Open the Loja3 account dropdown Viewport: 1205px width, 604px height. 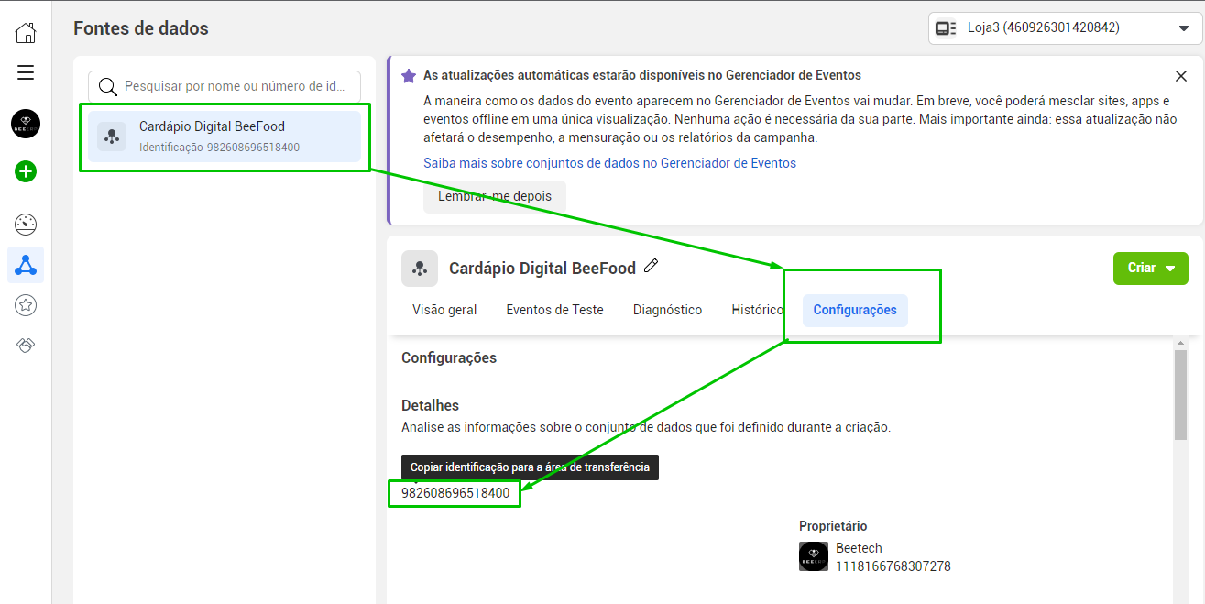(1065, 28)
